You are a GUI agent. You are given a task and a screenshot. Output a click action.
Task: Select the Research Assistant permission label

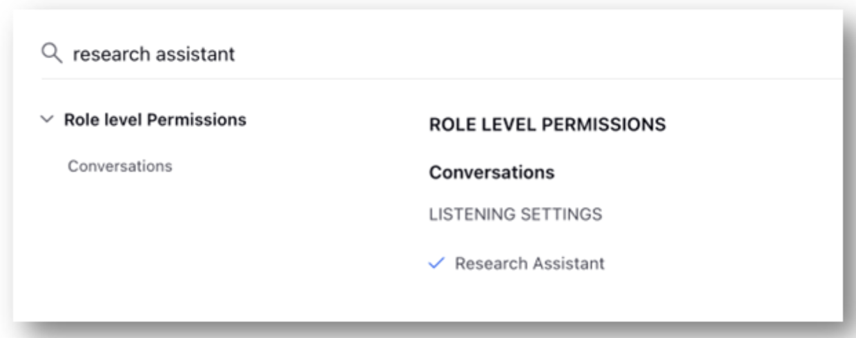(x=529, y=263)
